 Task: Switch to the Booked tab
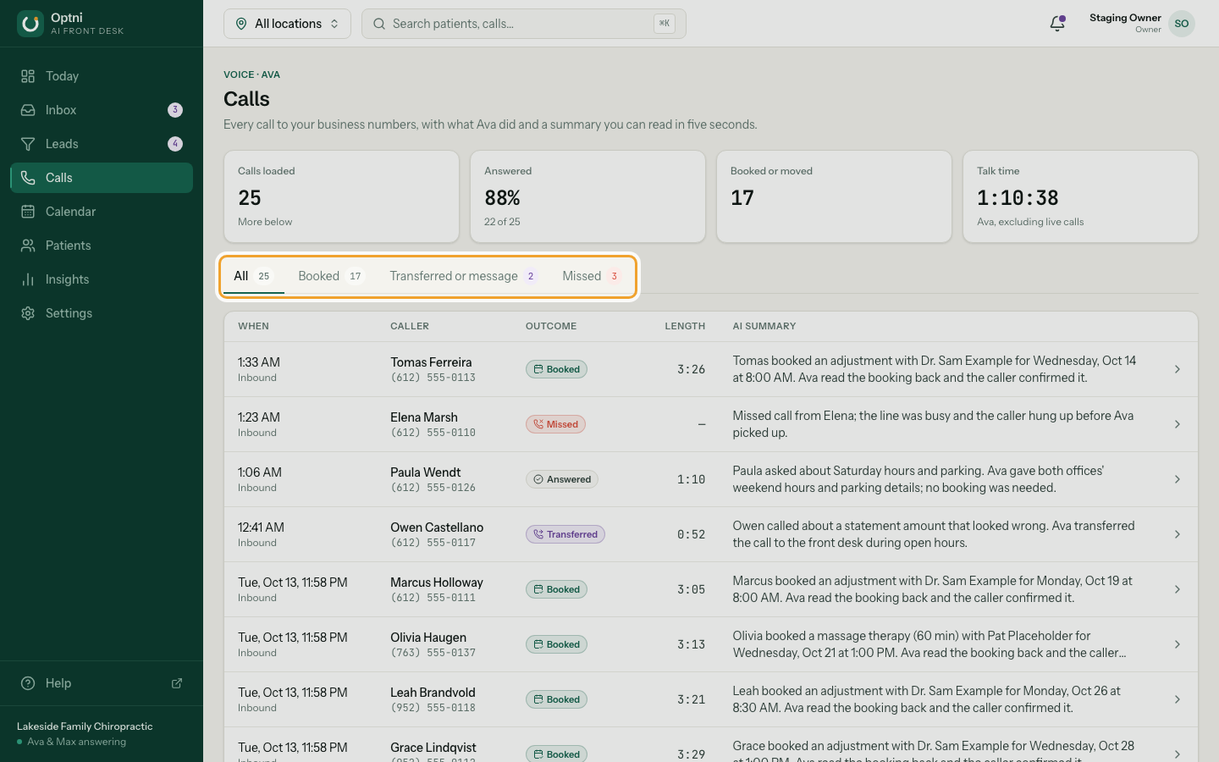332,276
